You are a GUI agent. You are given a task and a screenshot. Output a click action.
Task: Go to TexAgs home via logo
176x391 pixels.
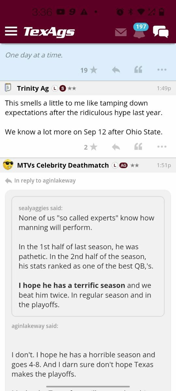49,32
